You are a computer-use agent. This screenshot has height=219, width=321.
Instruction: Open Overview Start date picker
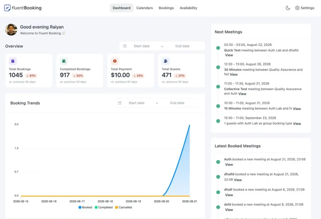pyautogui.click(x=142, y=46)
